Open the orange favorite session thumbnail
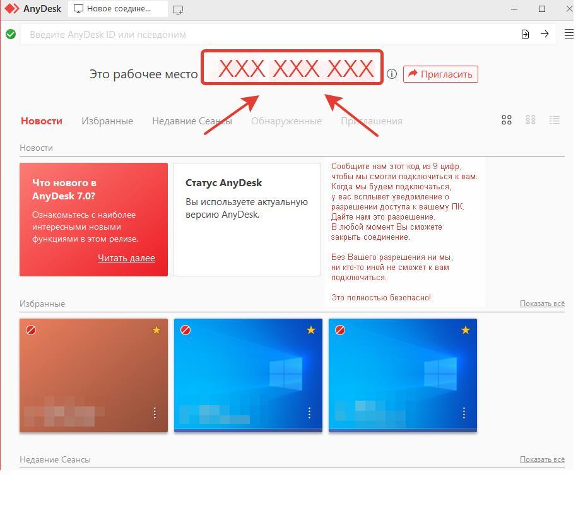The width and height of the screenshot is (583, 513). tap(93, 375)
